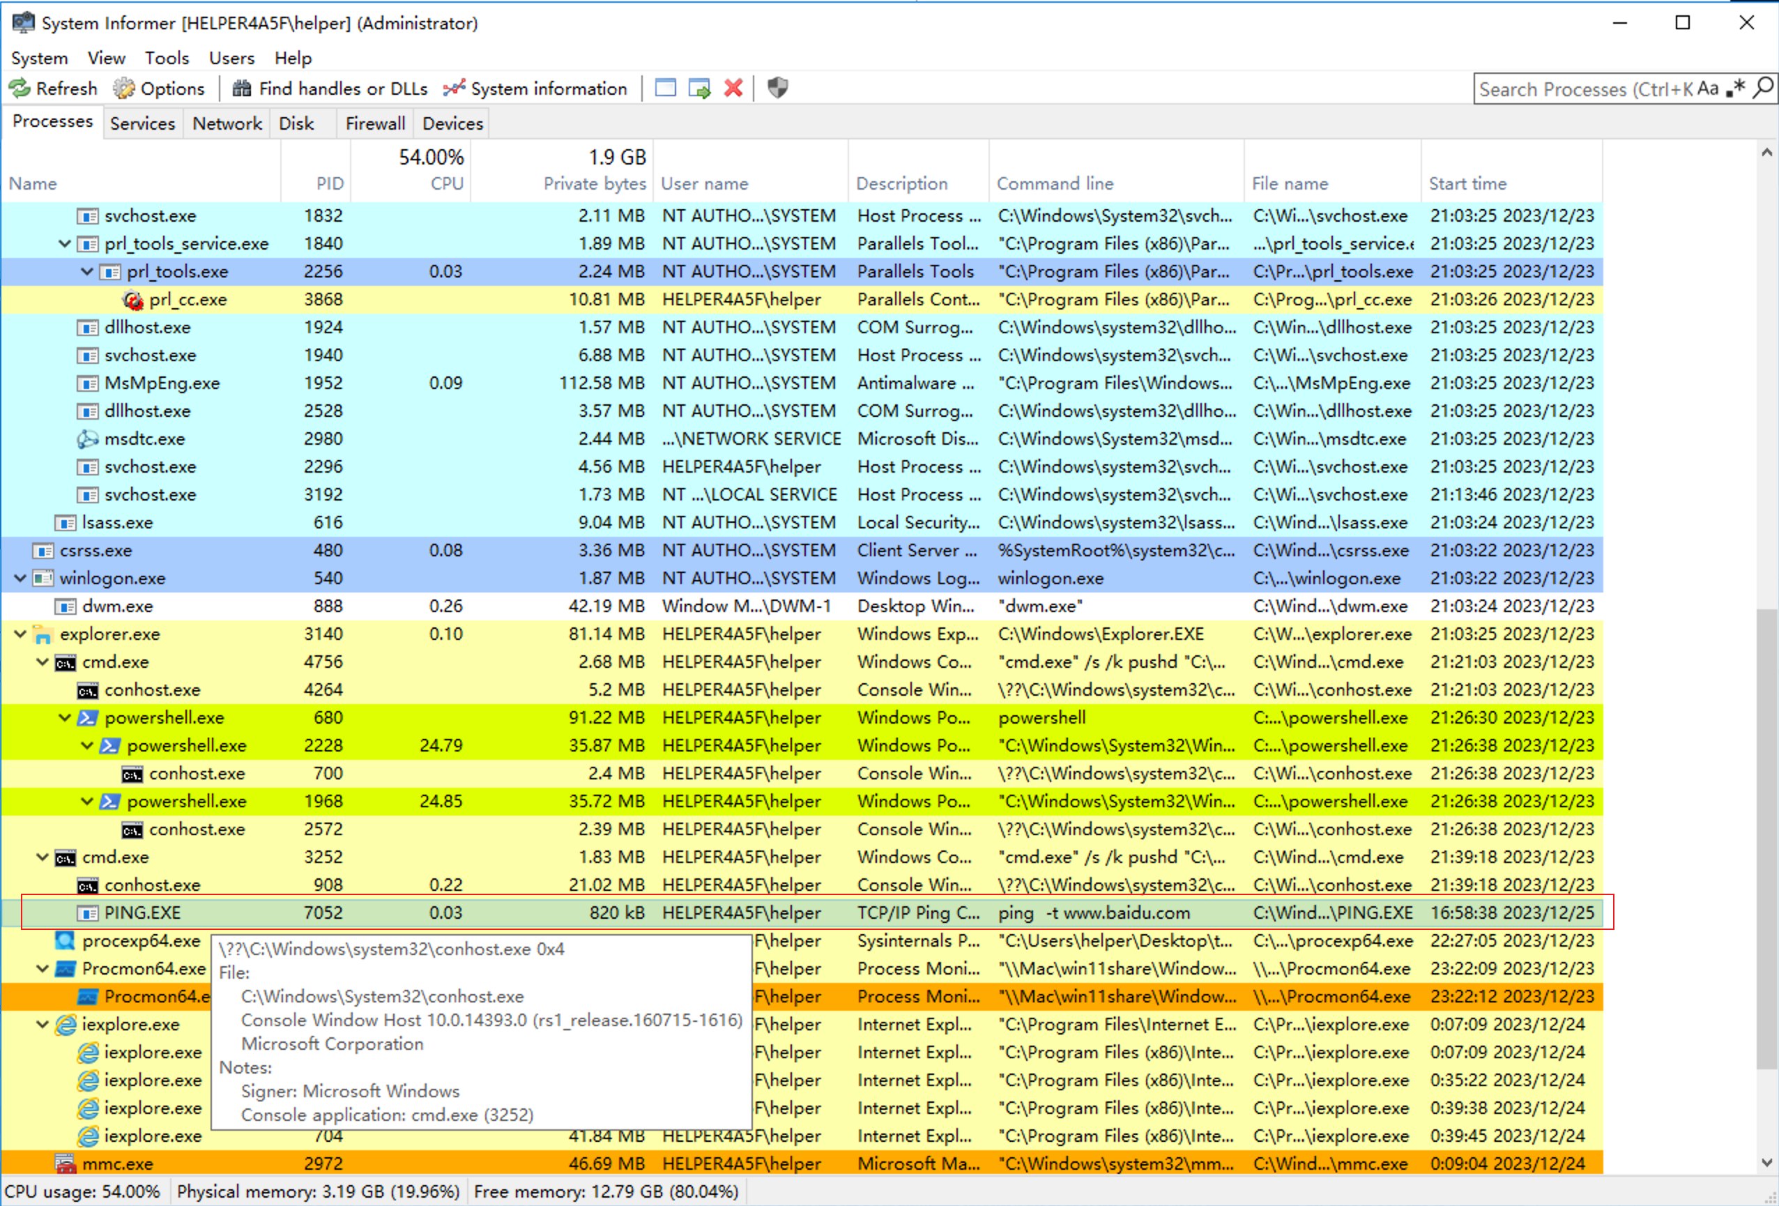
Task: Open the Tools menu
Action: (x=166, y=58)
